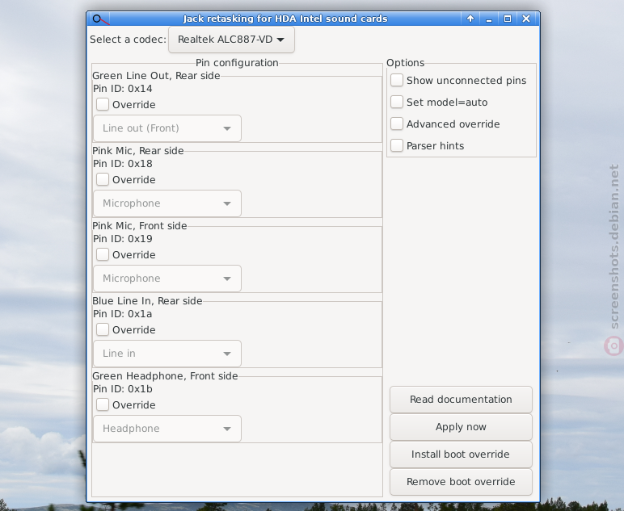Click Remove boot override button
This screenshot has width=624, height=511.
[x=461, y=482]
